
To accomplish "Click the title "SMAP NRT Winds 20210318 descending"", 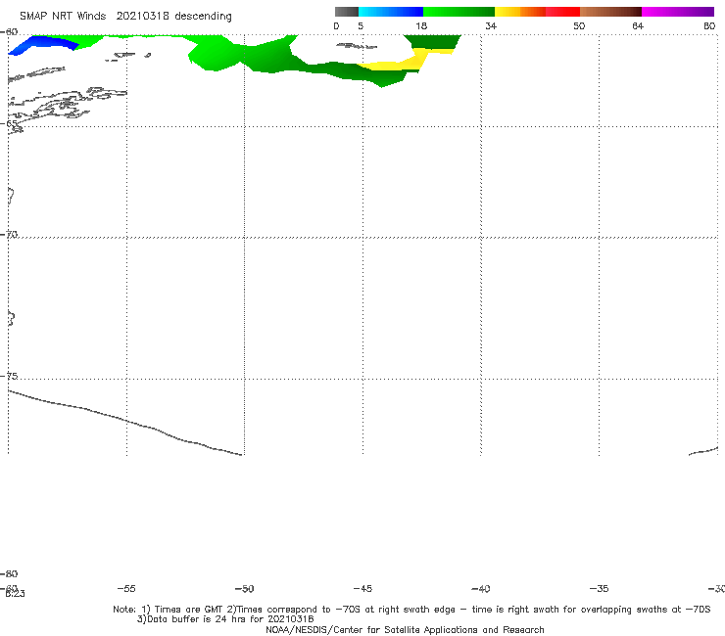I will (125, 16).
